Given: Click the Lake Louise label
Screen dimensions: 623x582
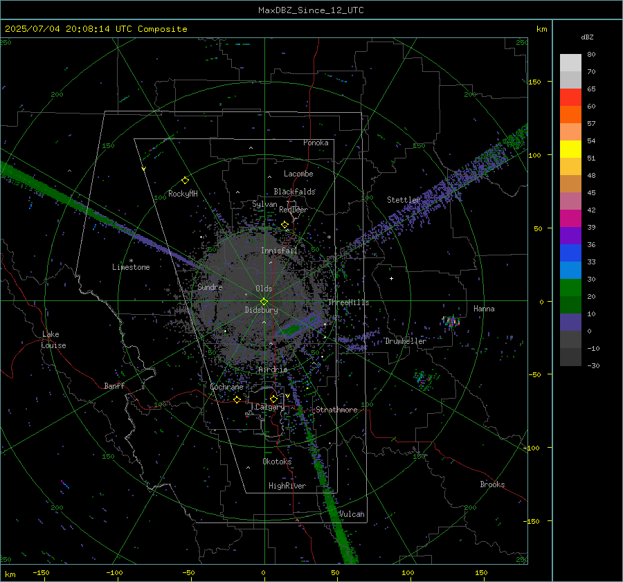Looking at the screenshot, I should (x=53, y=340).
